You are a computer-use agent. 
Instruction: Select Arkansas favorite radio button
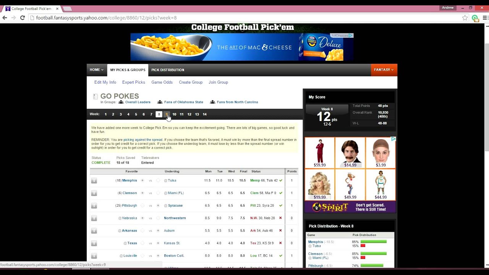[142, 231]
